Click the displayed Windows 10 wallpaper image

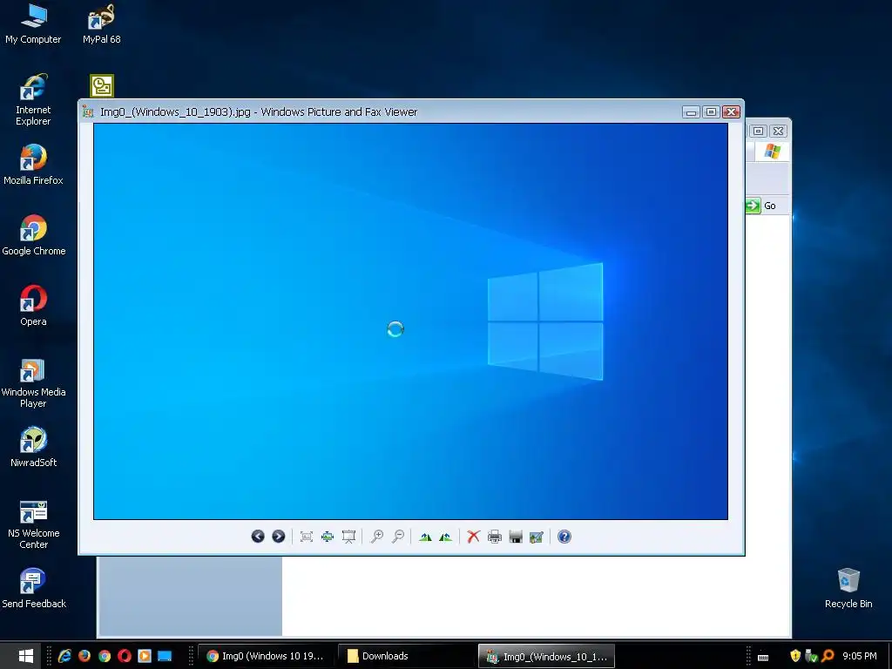click(411, 321)
